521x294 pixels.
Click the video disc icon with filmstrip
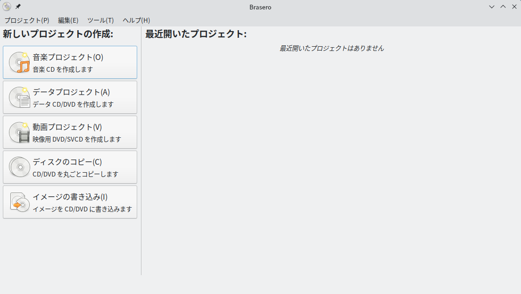click(x=19, y=132)
